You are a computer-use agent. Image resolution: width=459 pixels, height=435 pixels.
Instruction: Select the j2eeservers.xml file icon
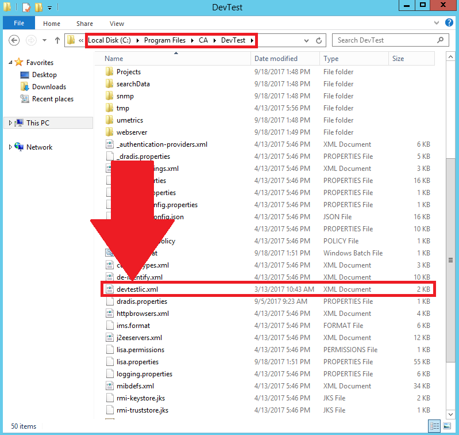coord(110,337)
